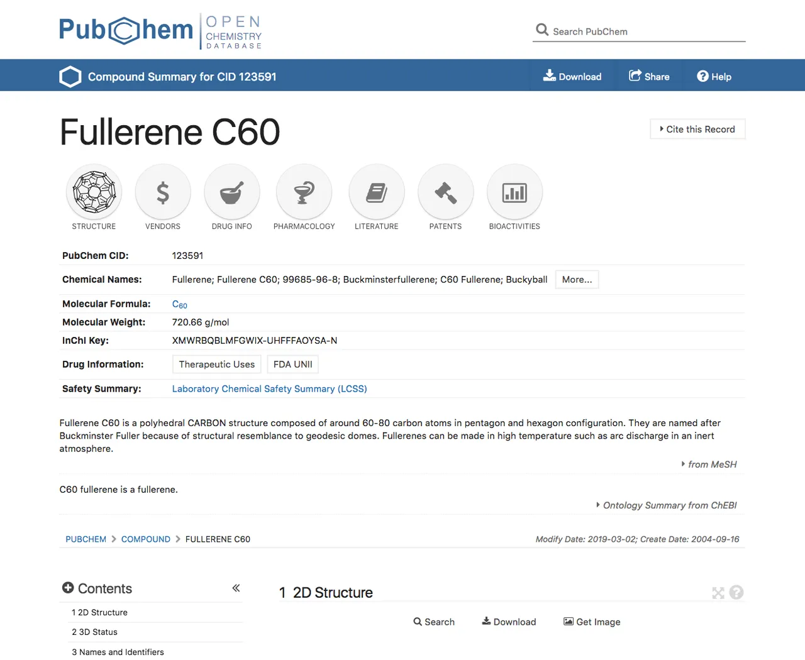Click the 2D Structure Search tool

tap(434, 622)
